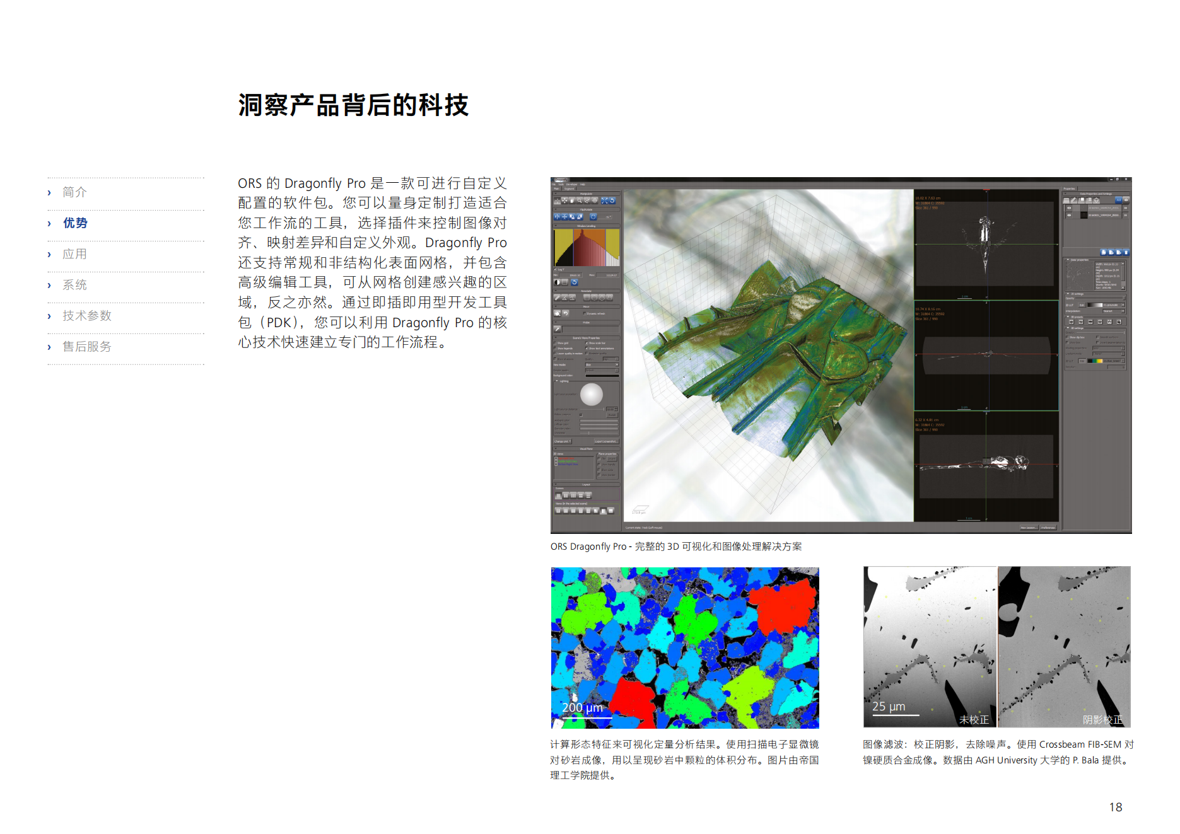1180x834 pixels.
Task: Open the Help menu in Dragonfly
Action: click(x=583, y=184)
